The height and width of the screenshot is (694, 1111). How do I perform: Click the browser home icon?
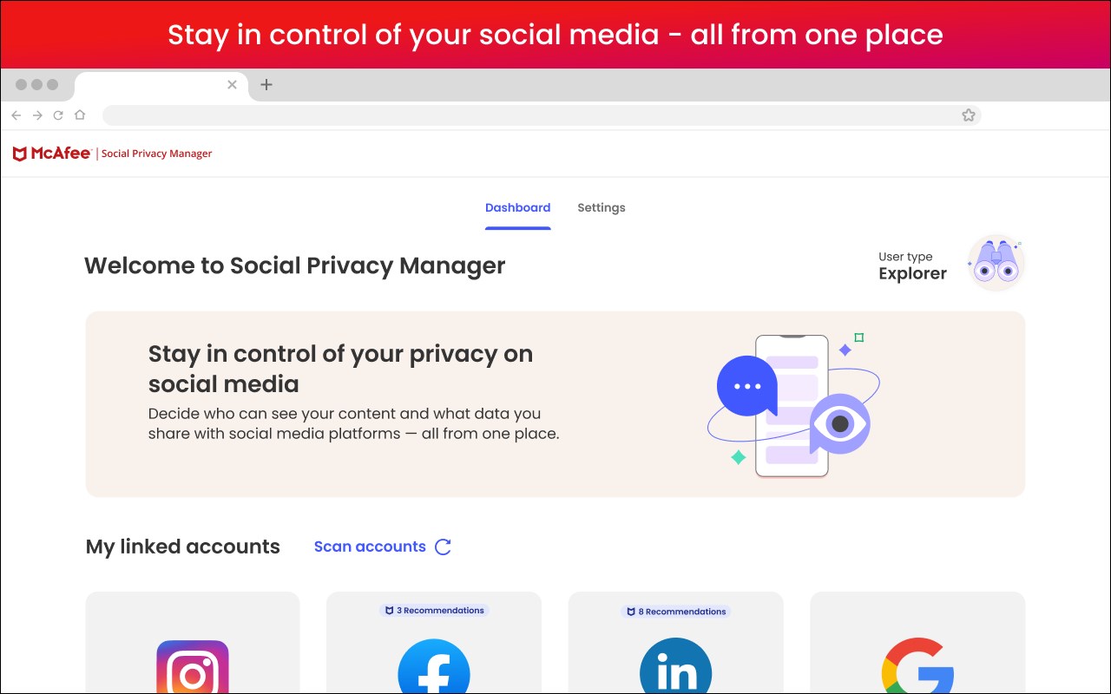(x=80, y=115)
